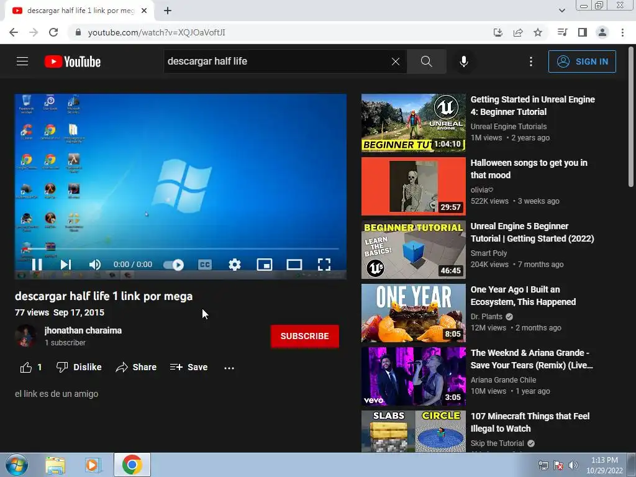Open the YouTube hamburger guide menu
Image resolution: width=636 pixels, height=477 pixels.
pyautogui.click(x=22, y=61)
